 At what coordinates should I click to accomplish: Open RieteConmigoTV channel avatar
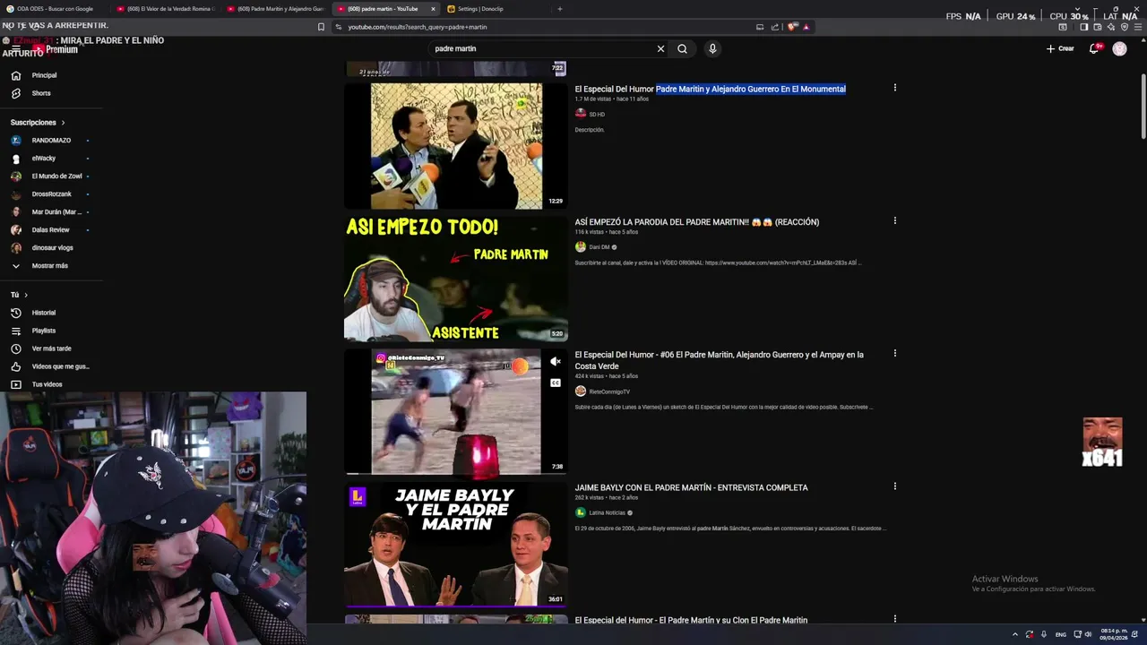tap(581, 391)
